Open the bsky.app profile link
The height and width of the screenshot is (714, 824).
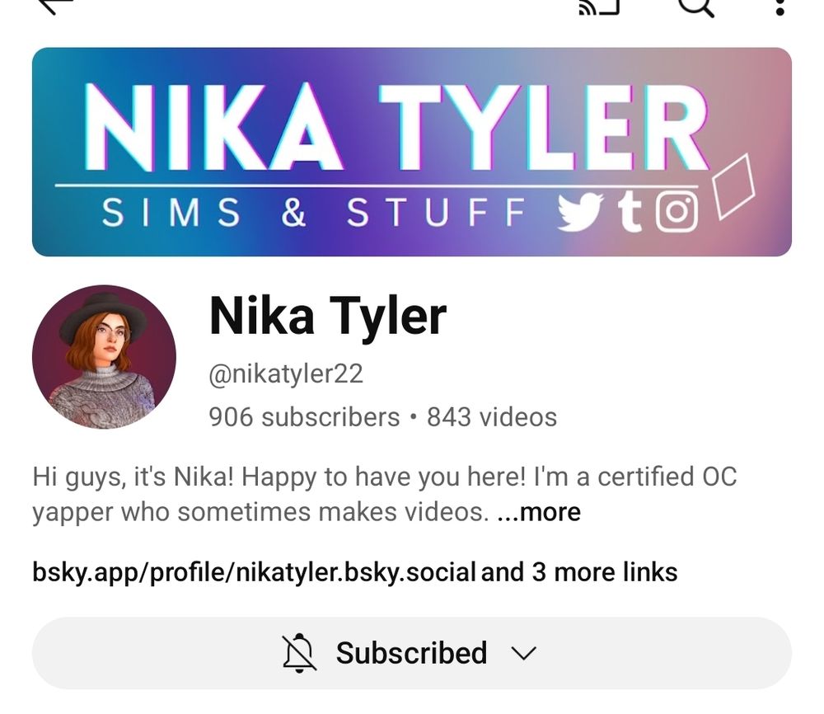tap(254, 572)
